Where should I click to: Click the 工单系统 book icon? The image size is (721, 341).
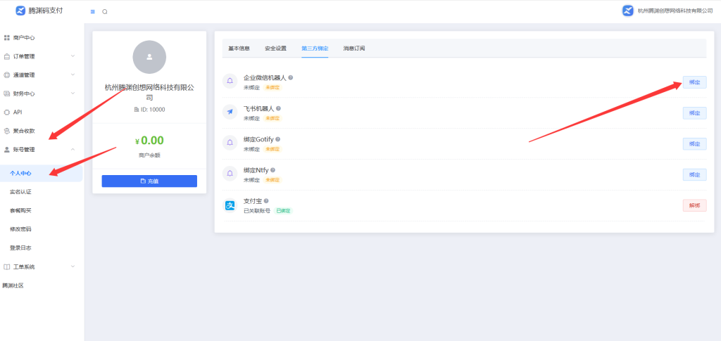tap(7, 266)
